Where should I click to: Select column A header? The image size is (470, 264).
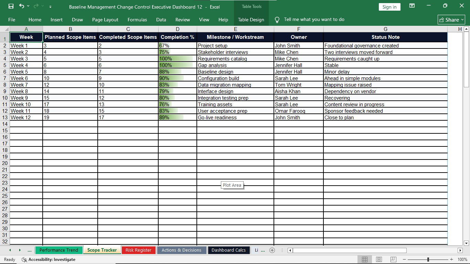tap(26, 29)
